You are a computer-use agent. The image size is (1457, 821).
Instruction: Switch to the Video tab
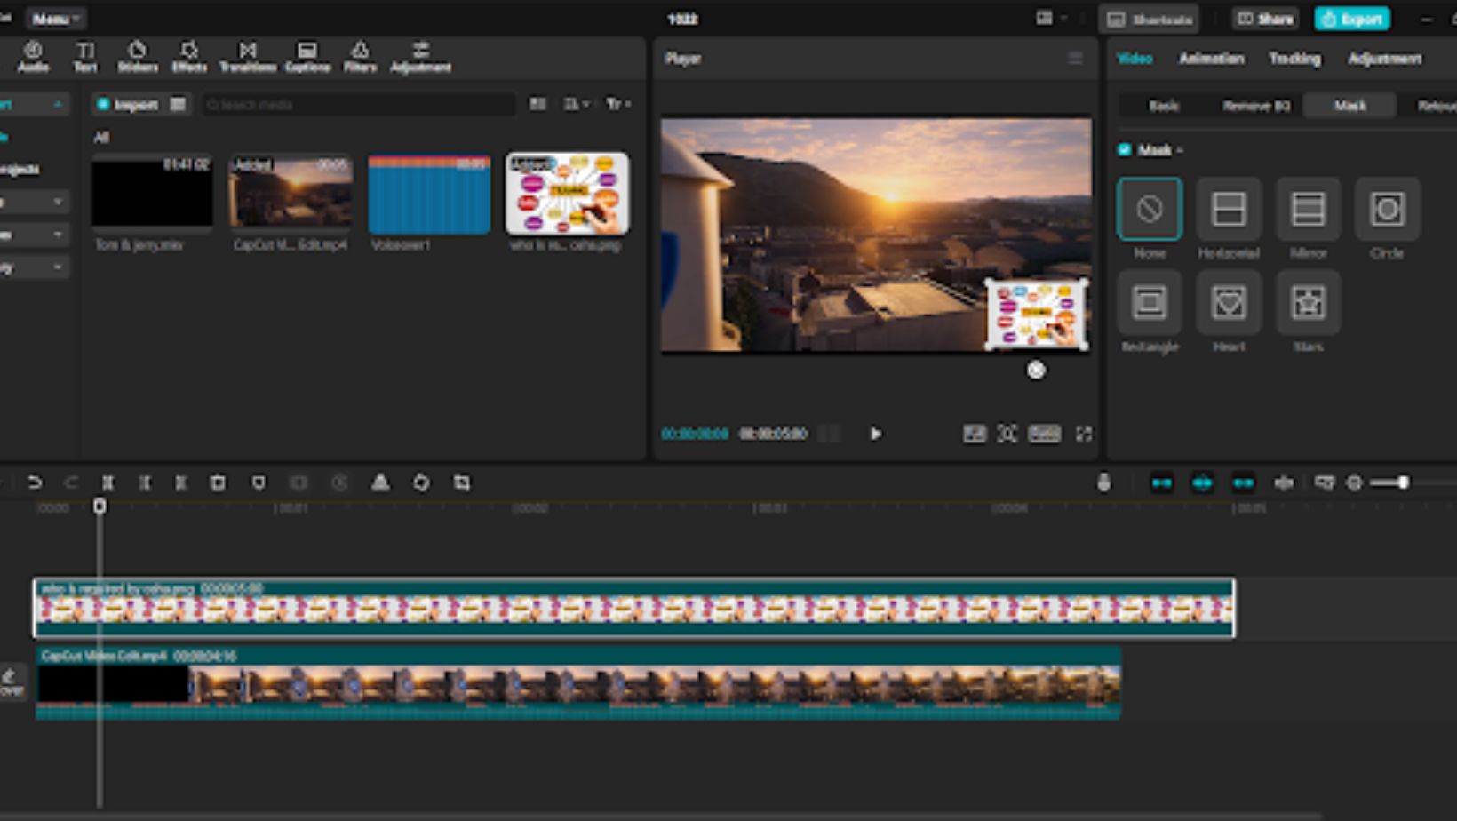pos(1135,59)
